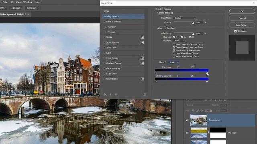Enable the Texture checkbox

click(106, 32)
